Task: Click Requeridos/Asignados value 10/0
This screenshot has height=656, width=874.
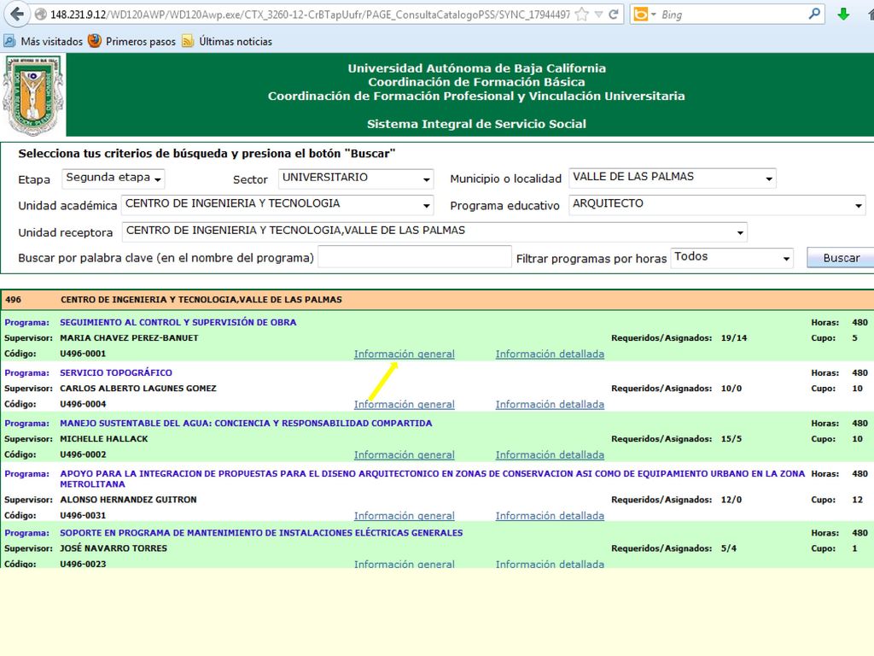Action: [x=731, y=388]
